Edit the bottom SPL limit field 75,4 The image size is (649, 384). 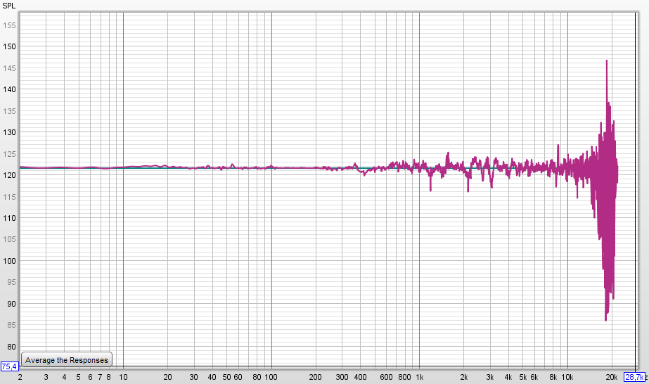[9, 366]
